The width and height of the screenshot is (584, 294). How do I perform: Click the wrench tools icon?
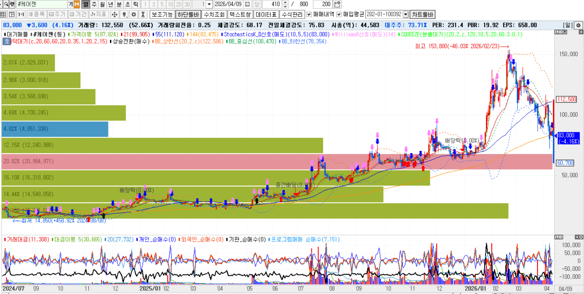click(143, 14)
